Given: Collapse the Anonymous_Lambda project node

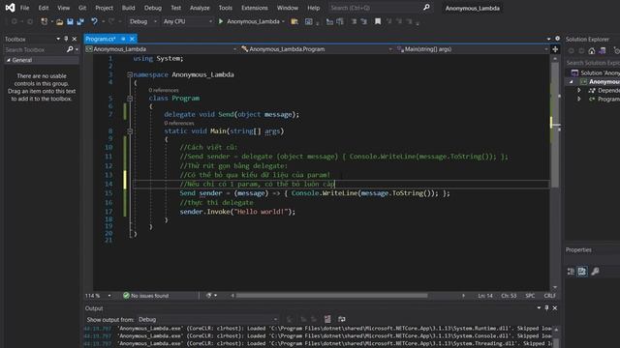Looking at the screenshot, I should [x=571, y=81].
